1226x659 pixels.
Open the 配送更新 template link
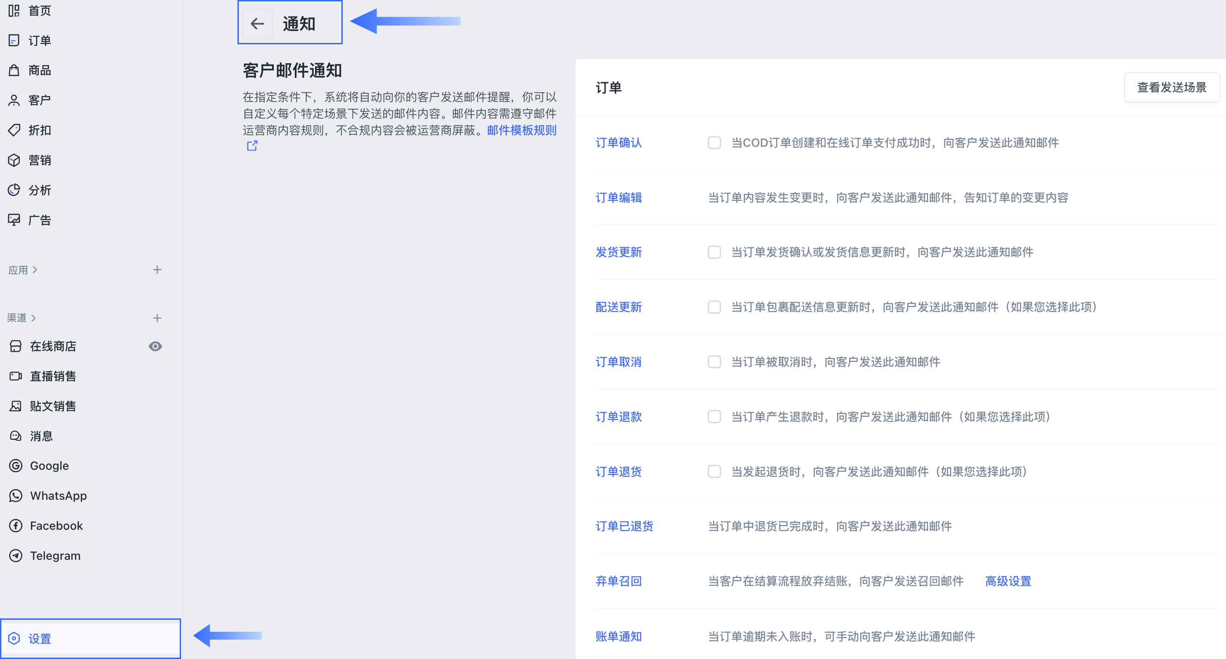[619, 307]
